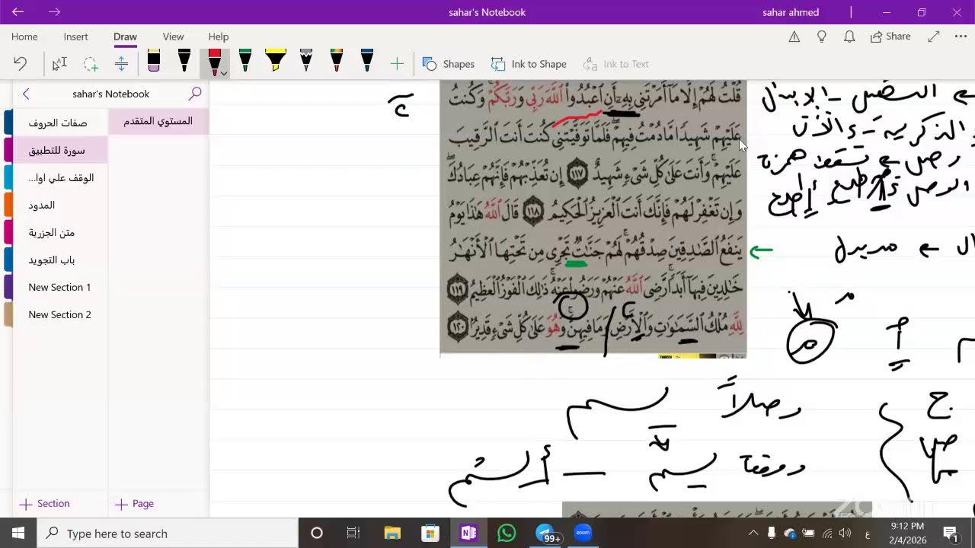Click the Quran page image on canvas
This screenshot has height=548, width=975.
[593, 218]
